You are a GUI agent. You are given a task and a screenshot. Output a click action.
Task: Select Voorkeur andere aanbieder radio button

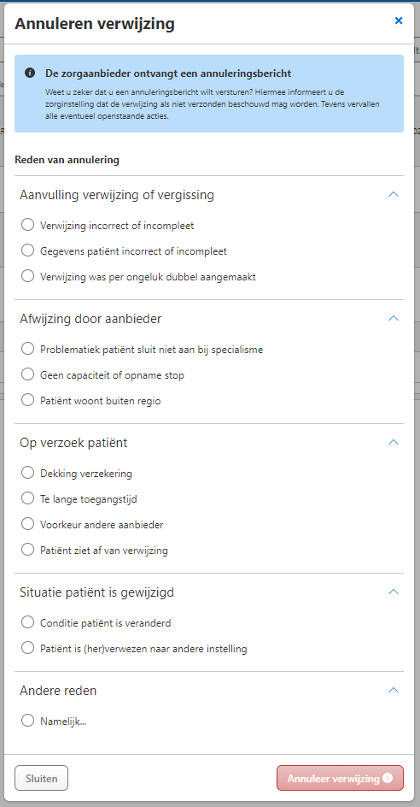28,524
